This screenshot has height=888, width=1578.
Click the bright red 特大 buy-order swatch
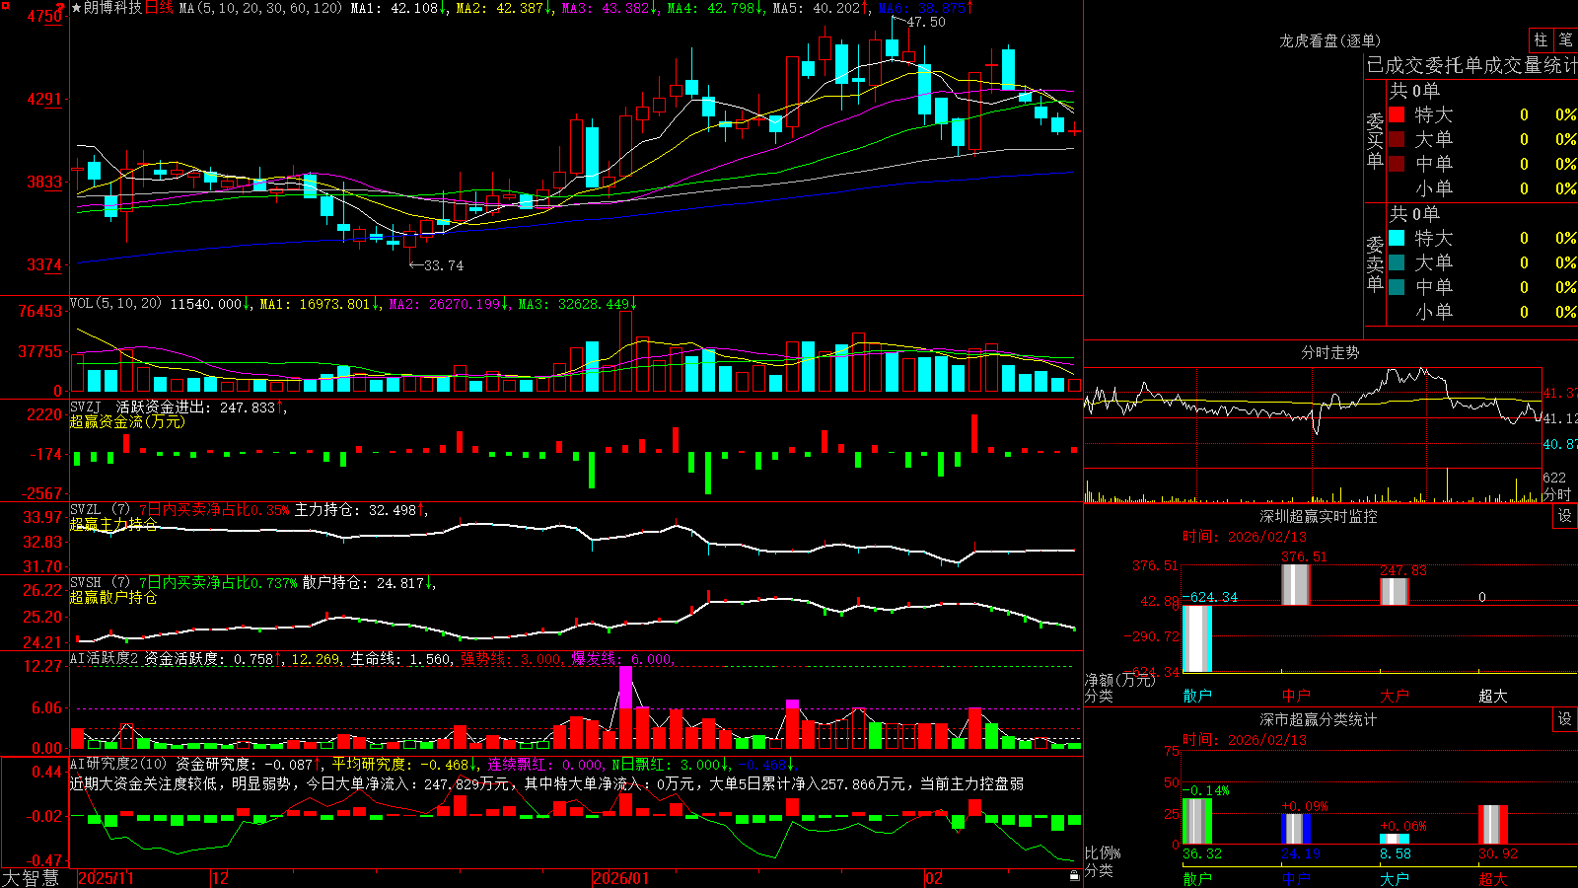click(x=1397, y=114)
